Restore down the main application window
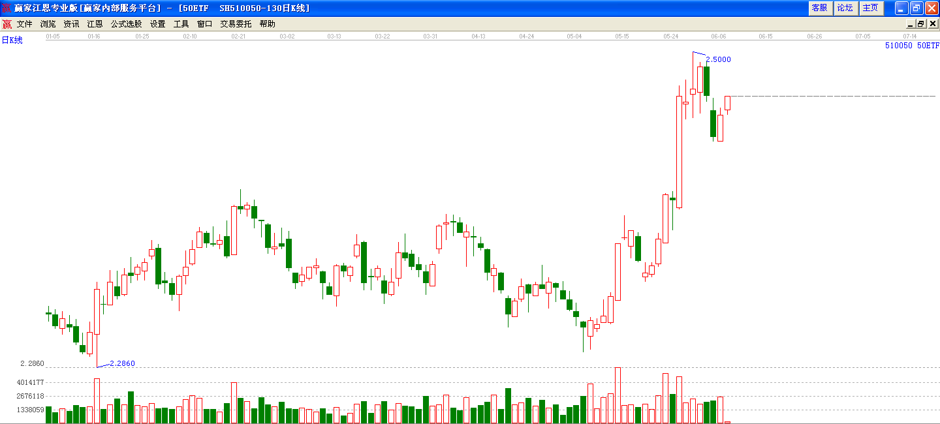This screenshot has height=424, width=940. [916, 8]
